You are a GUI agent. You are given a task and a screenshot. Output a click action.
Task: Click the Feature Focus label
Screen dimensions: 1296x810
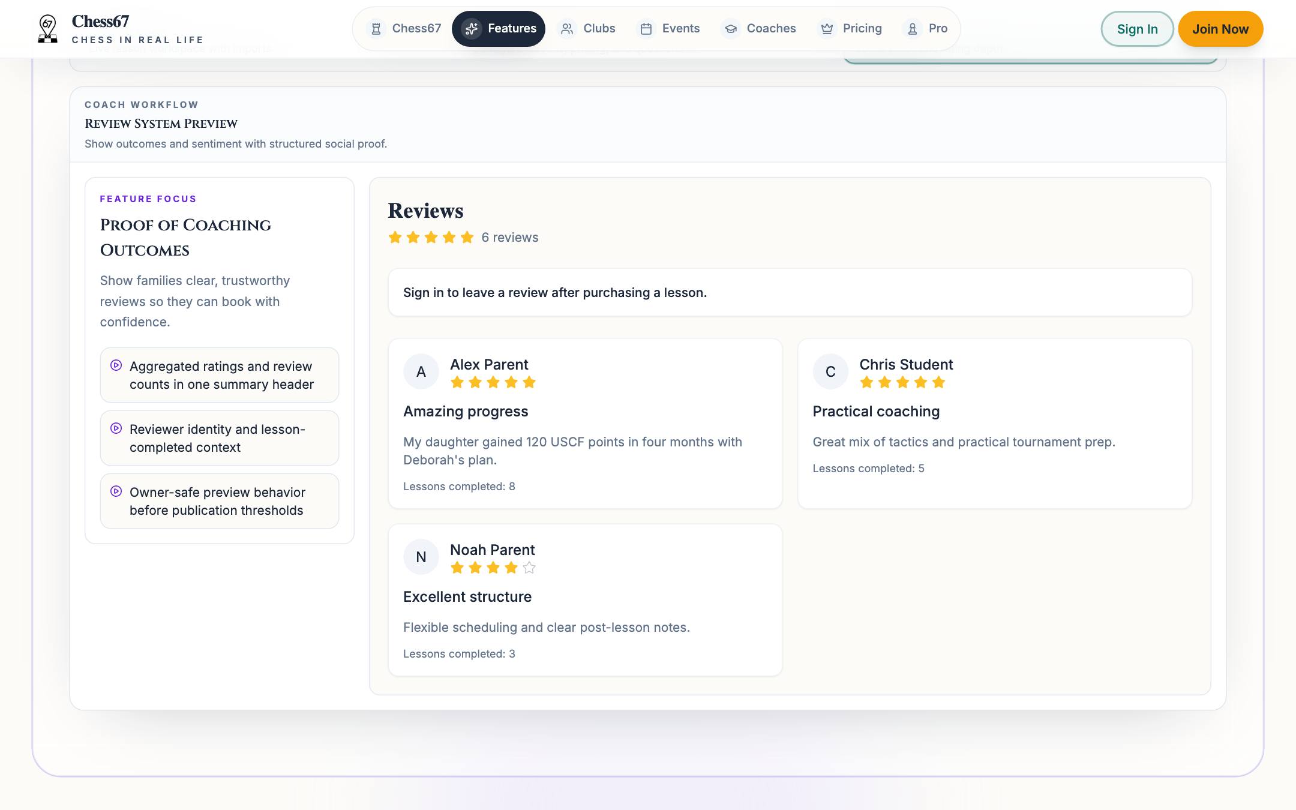point(148,199)
